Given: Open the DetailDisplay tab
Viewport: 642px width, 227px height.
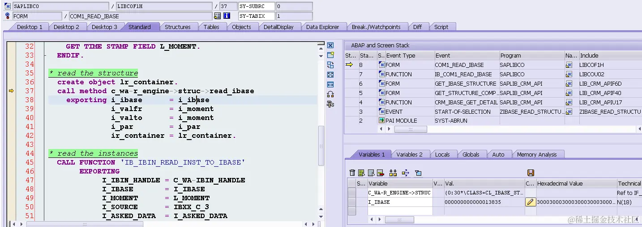Looking at the screenshot, I should 278,27.
